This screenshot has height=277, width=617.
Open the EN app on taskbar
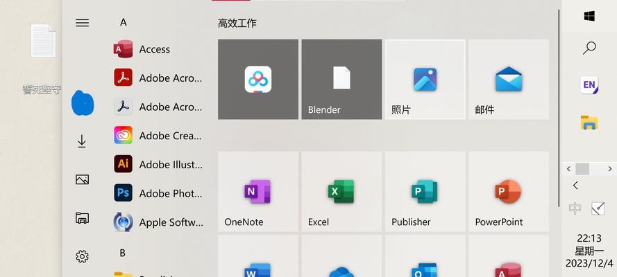tap(589, 84)
